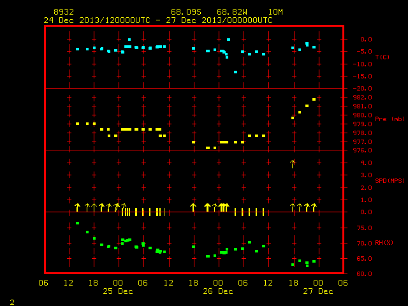Screen dimensions: 408x306
Task: Click the station ID 8932 in the header
Action: pos(64,12)
